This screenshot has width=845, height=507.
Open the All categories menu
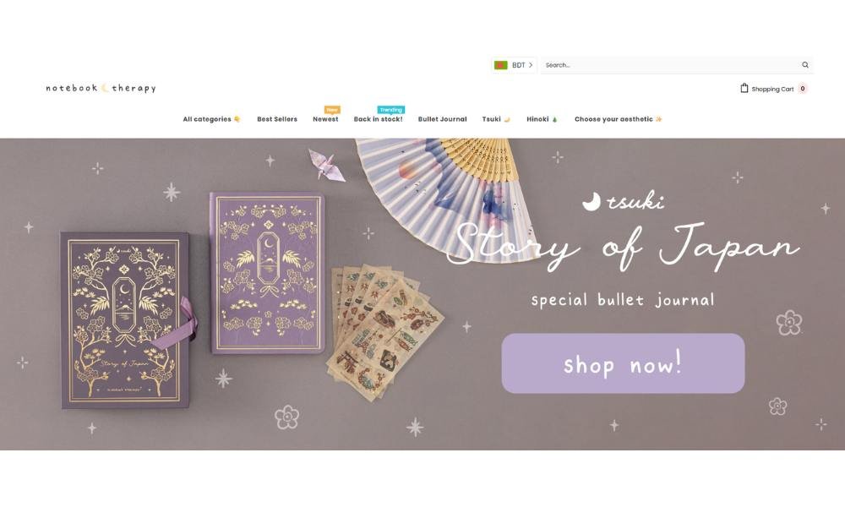click(x=211, y=119)
